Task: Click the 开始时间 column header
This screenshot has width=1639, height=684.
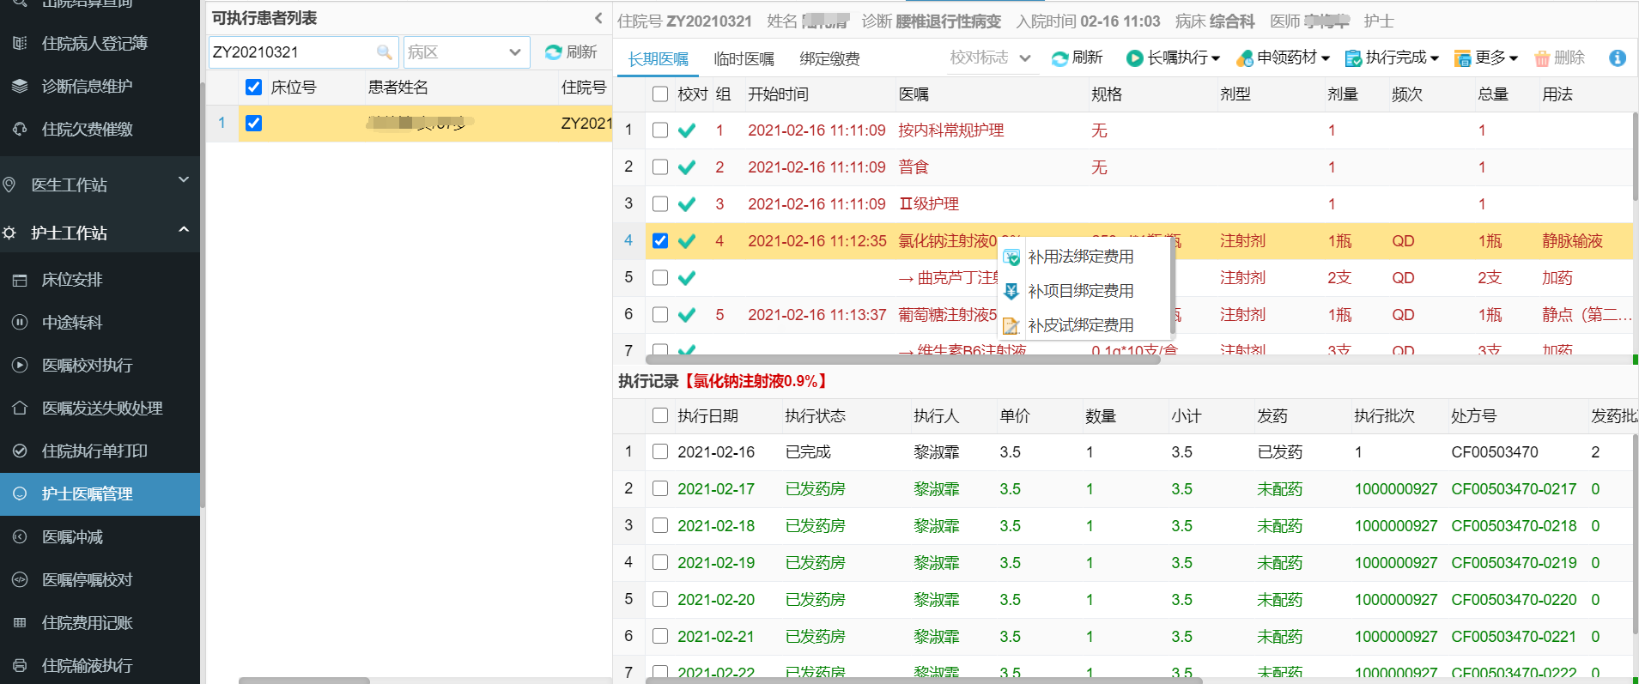Action: point(778,94)
